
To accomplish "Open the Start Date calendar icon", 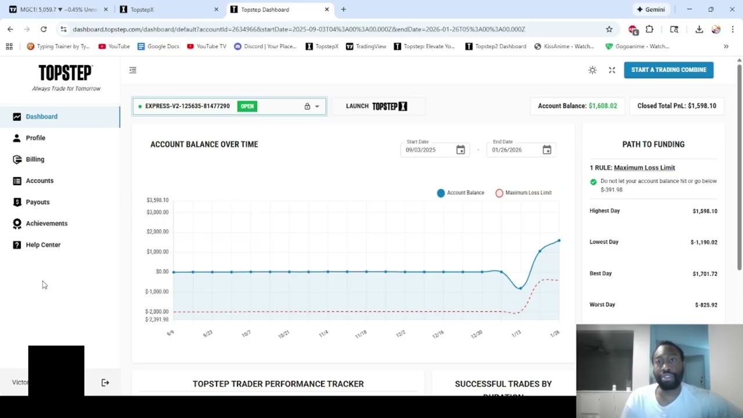I will 460,150.
